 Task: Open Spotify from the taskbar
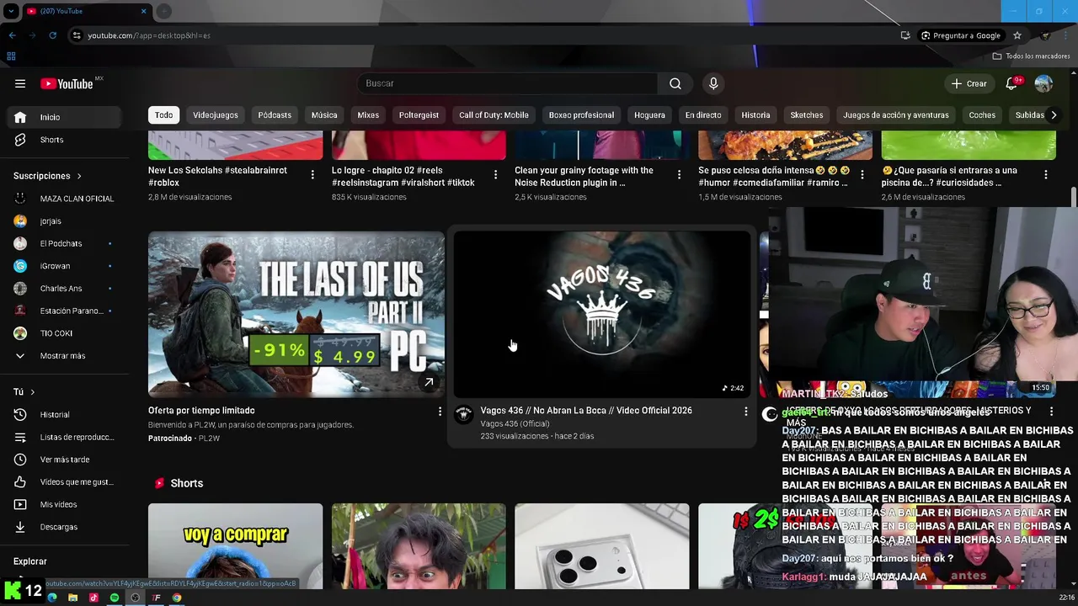pyautogui.click(x=115, y=598)
